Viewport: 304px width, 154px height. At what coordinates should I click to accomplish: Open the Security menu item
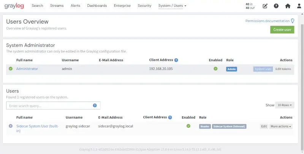[144, 6]
